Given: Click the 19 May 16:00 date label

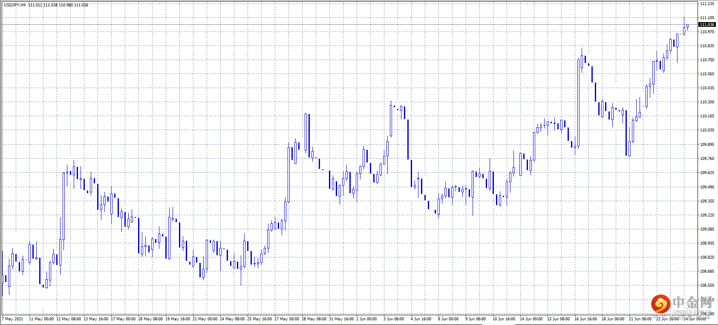Looking at the screenshot, I should point(178,319).
